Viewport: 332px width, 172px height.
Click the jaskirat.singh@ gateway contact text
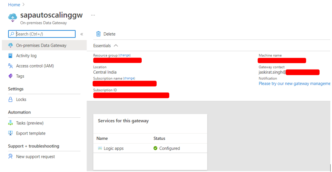coord(272,72)
